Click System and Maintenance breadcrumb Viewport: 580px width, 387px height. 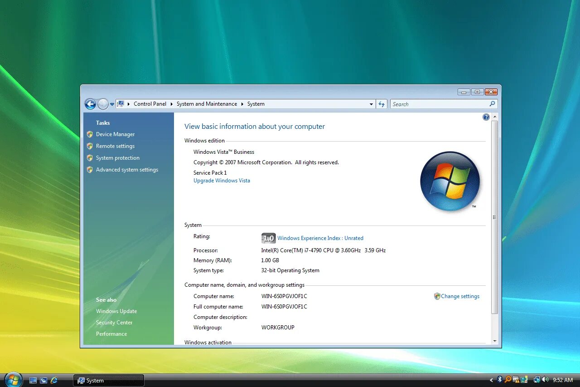click(x=207, y=104)
